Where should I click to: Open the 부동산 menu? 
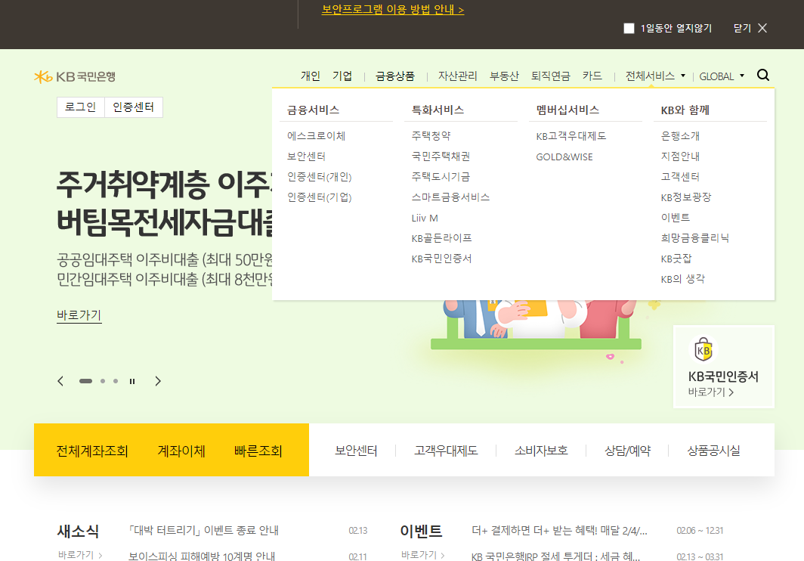pos(504,76)
